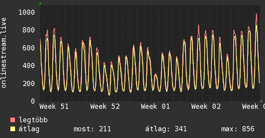Select the legtöbb legend label

pyautogui.click(x=33, y=120)
